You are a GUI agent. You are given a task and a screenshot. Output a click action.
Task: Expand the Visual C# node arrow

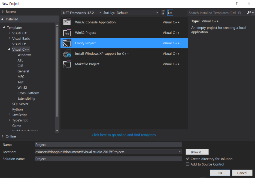click(x=9, y=33)
